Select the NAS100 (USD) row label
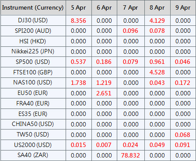Image resolution: width=196 pixels, height=161 pixels. click(x=33, y=83)
